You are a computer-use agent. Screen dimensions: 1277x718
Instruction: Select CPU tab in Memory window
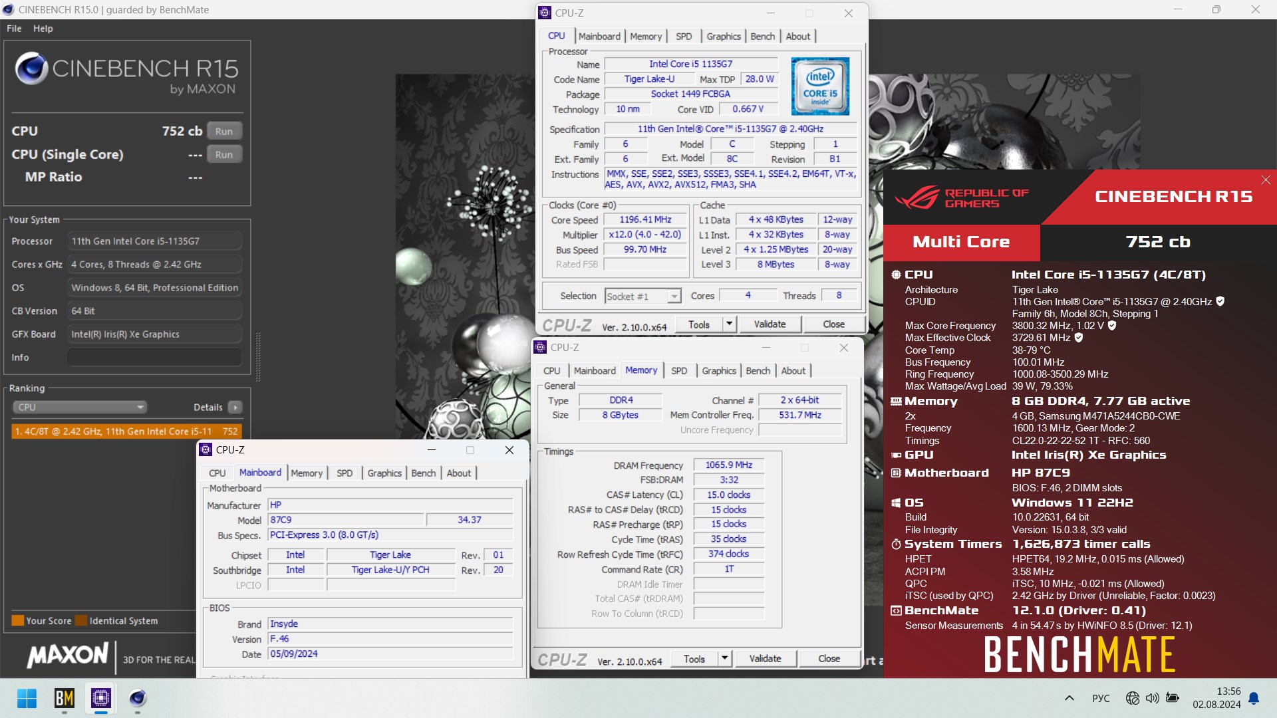tap(551, 371)
